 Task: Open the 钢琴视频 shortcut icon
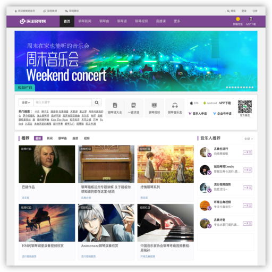click(154, 105)
